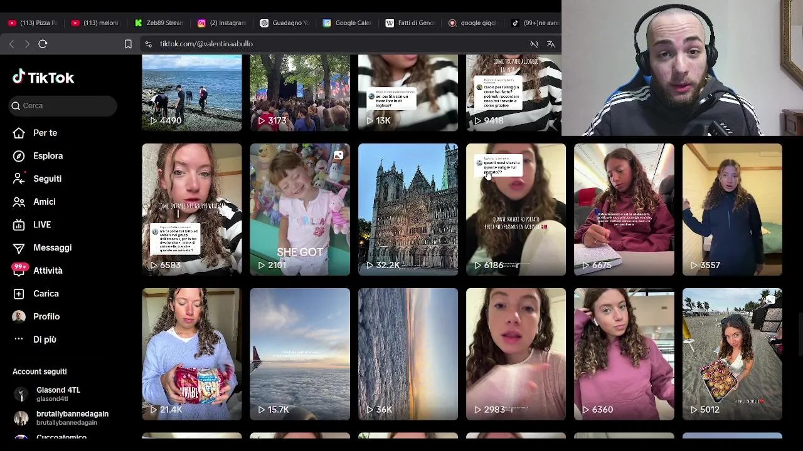Click the home icon beside Per te
The height and width of the screenshot is (451, 803).
pyautogui.click(x=19, y=133)
